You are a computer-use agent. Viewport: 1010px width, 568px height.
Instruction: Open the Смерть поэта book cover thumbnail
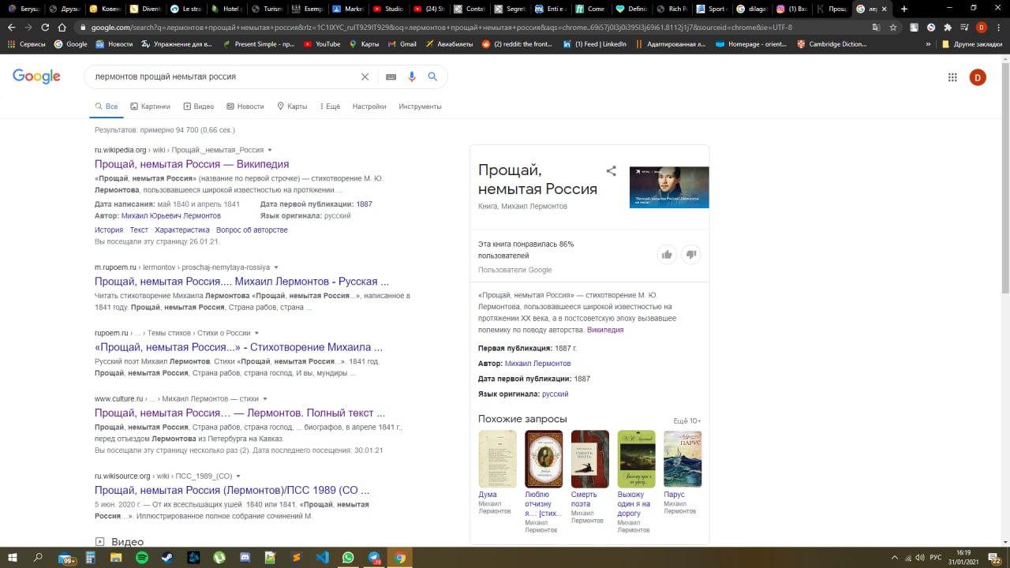tap(590, 458)
